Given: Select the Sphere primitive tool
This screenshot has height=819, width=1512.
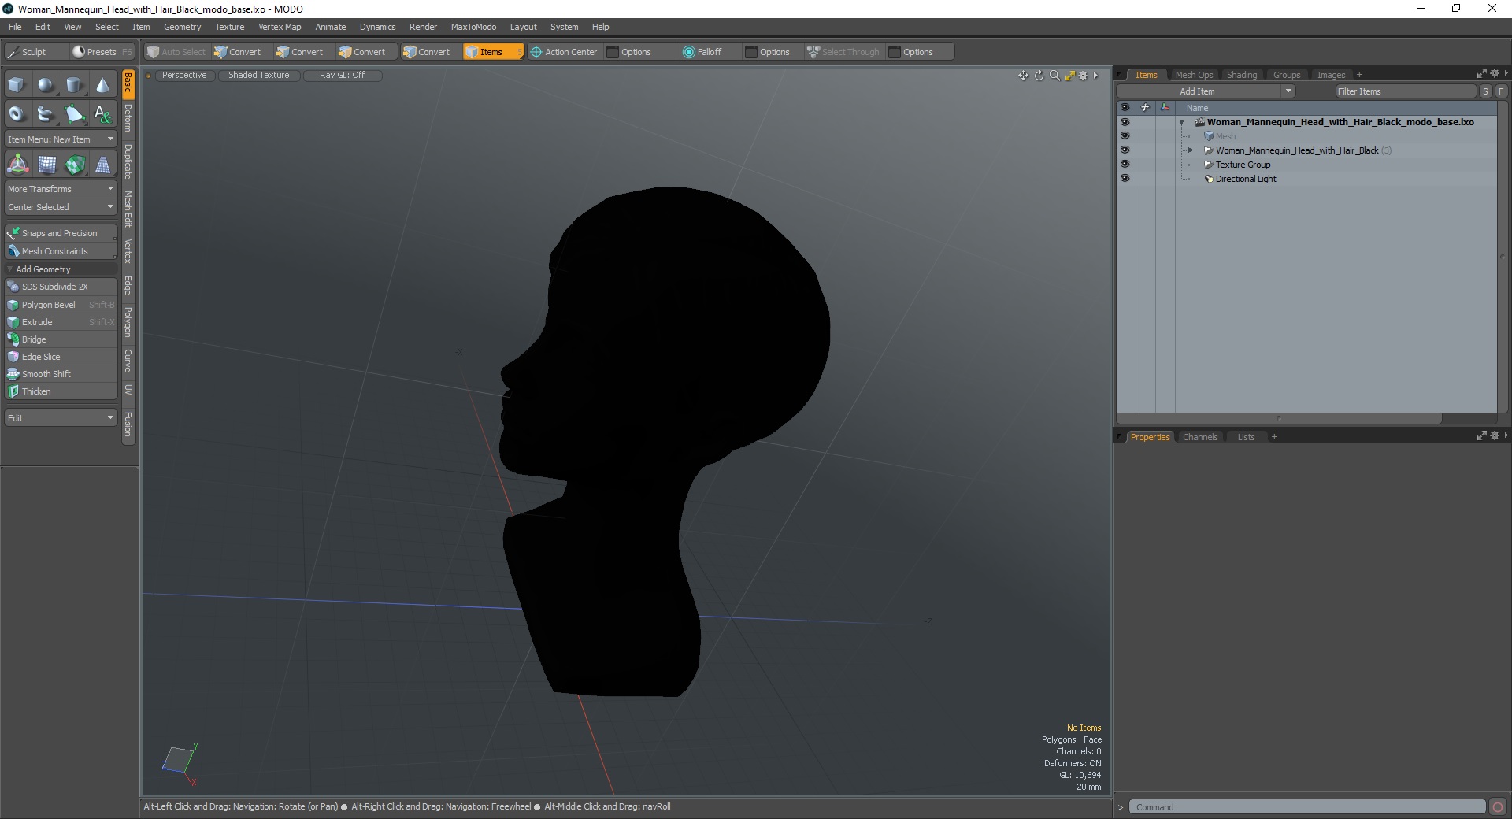Looking at the screenshot, I should click(46, 85).
